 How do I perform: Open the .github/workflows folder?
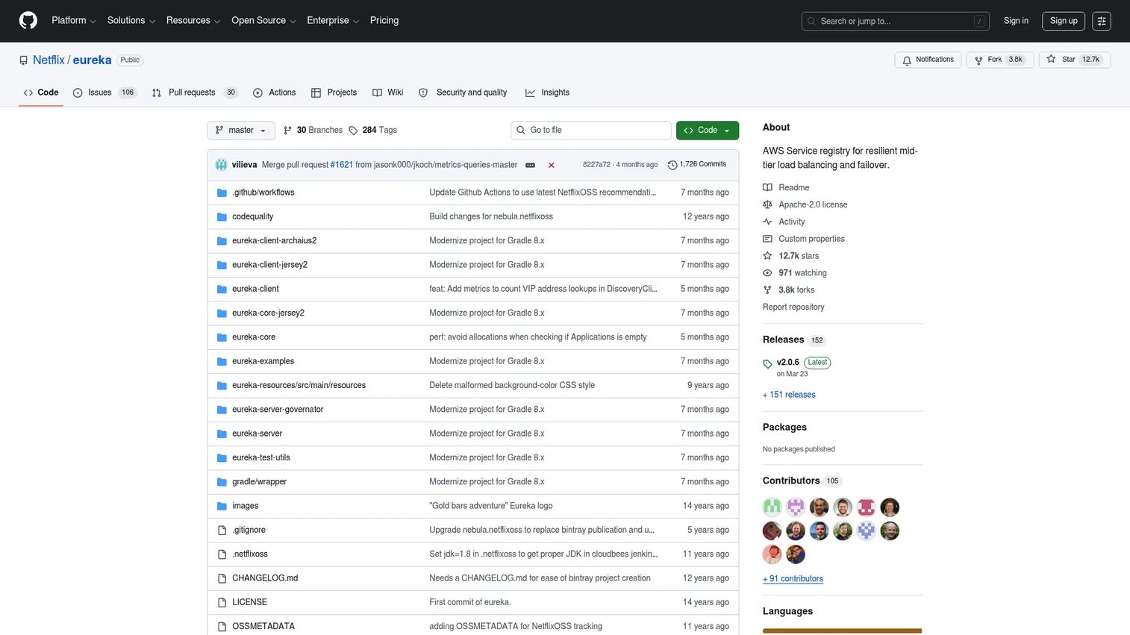click(263, 193)
